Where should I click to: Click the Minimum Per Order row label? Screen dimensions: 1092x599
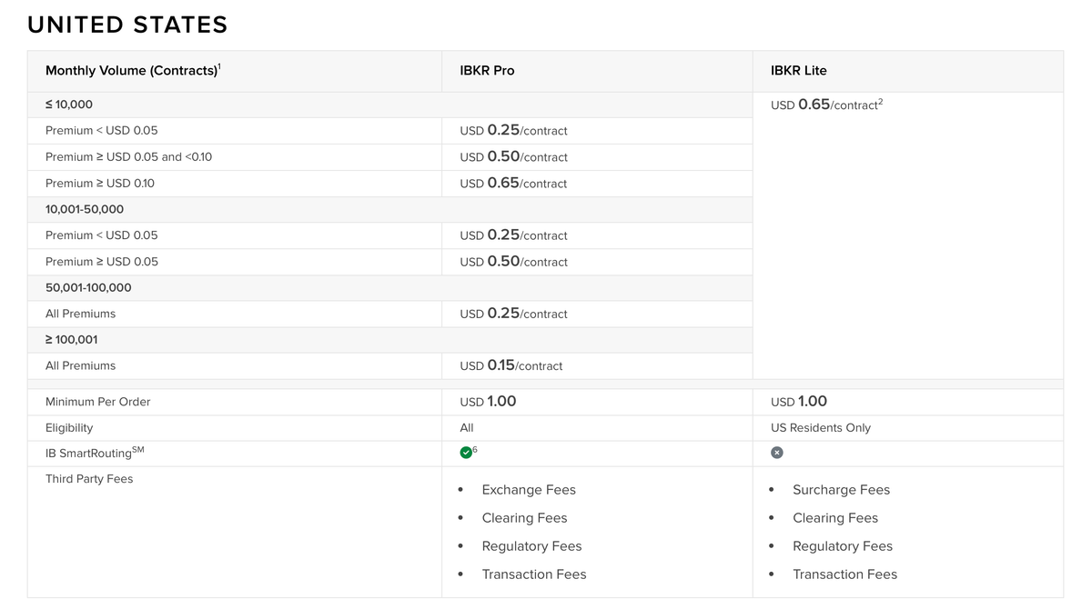pos(97,402)
